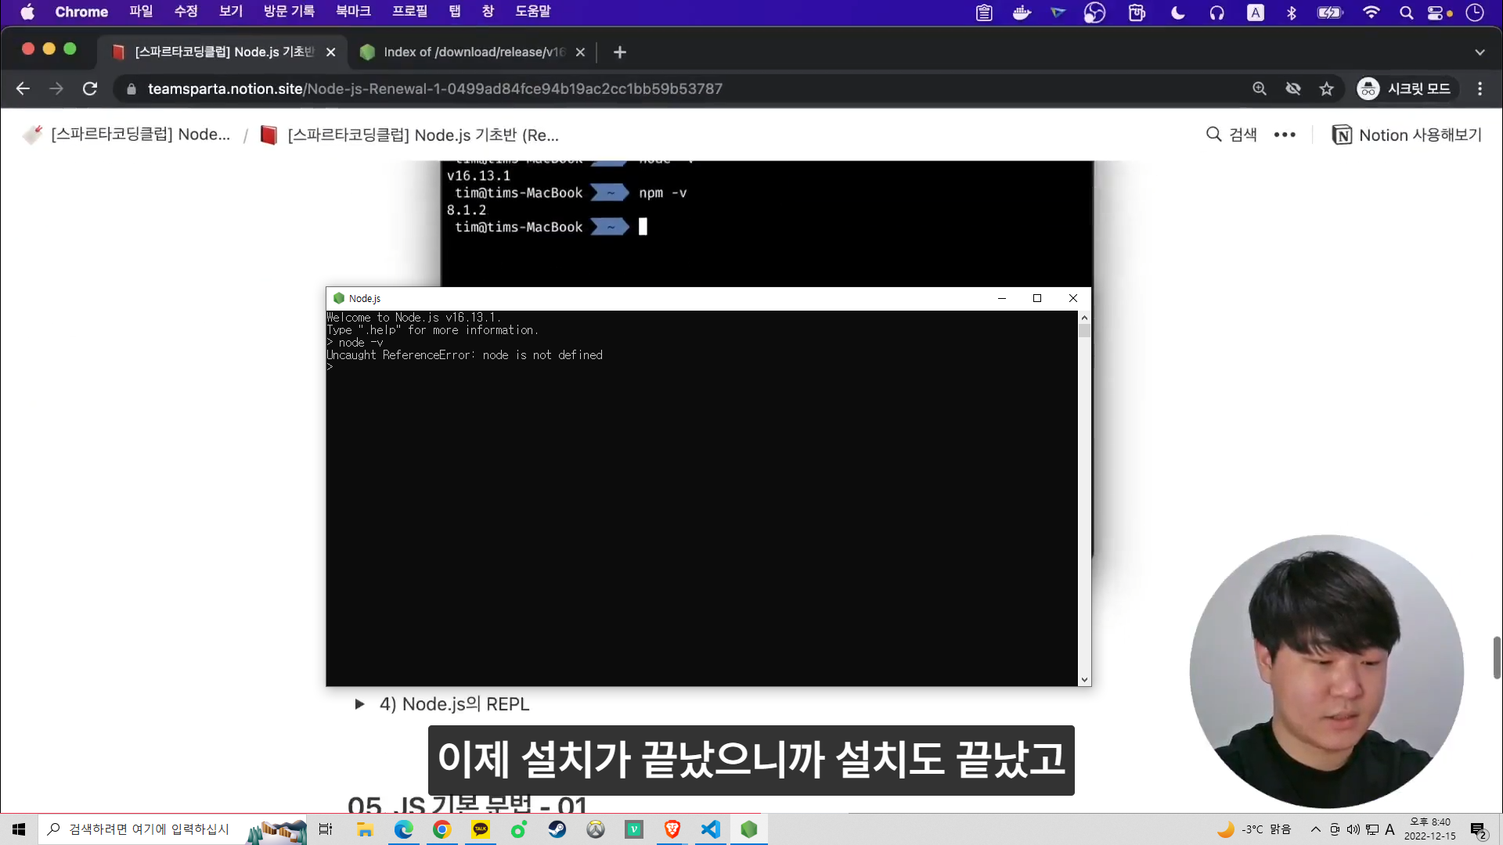Viewport: 1503px width, 845px height.
Task: Open the Node.js 기초반 (Re... breadcrumb
Action: coord(409,135)
